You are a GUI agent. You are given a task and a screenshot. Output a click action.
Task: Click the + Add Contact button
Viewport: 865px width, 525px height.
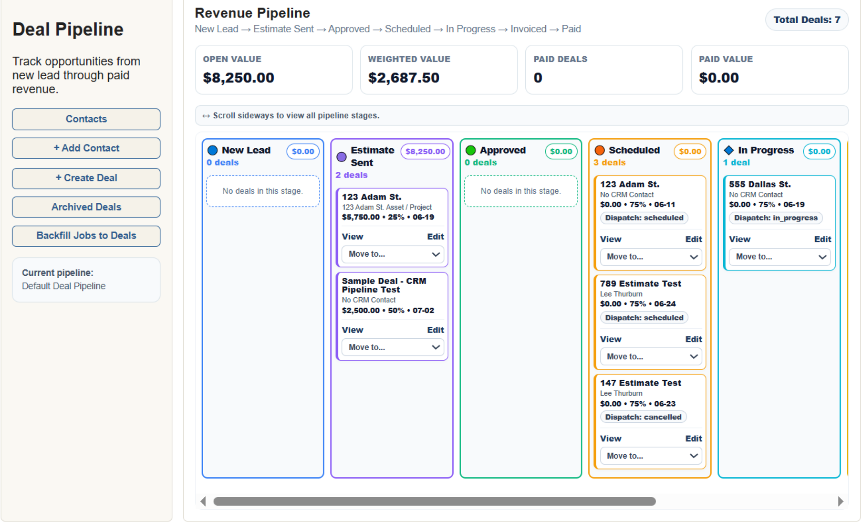coord(86,148)
